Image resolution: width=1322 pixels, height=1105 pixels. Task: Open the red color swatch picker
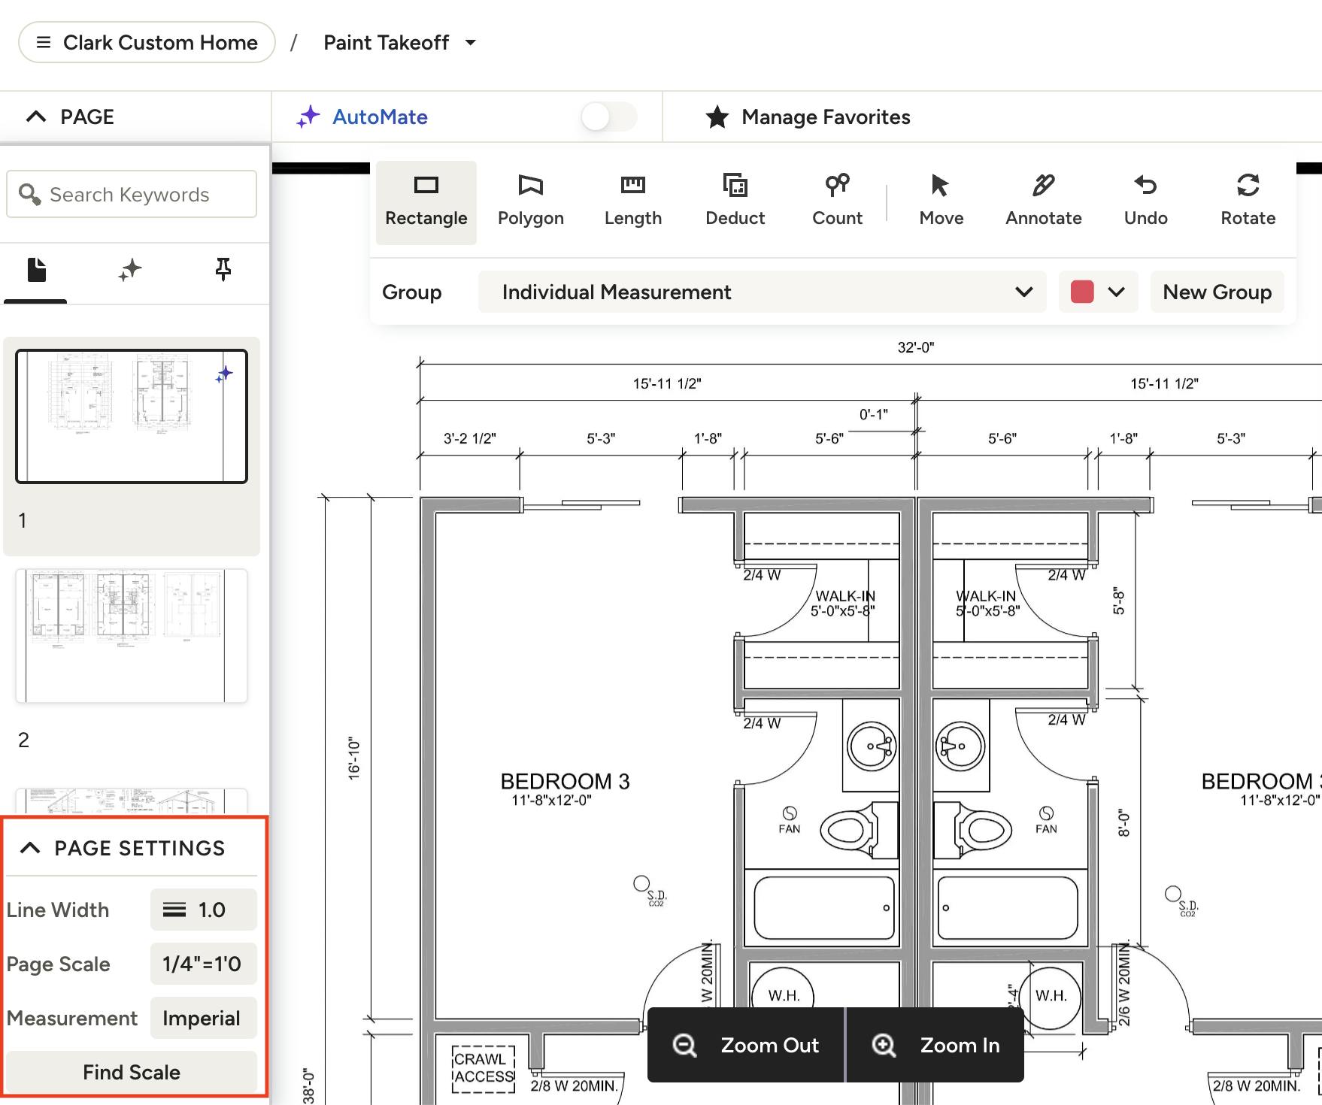[1097, 292]
